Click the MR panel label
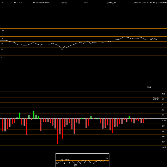167x167 pixels. tap(149, 87)
